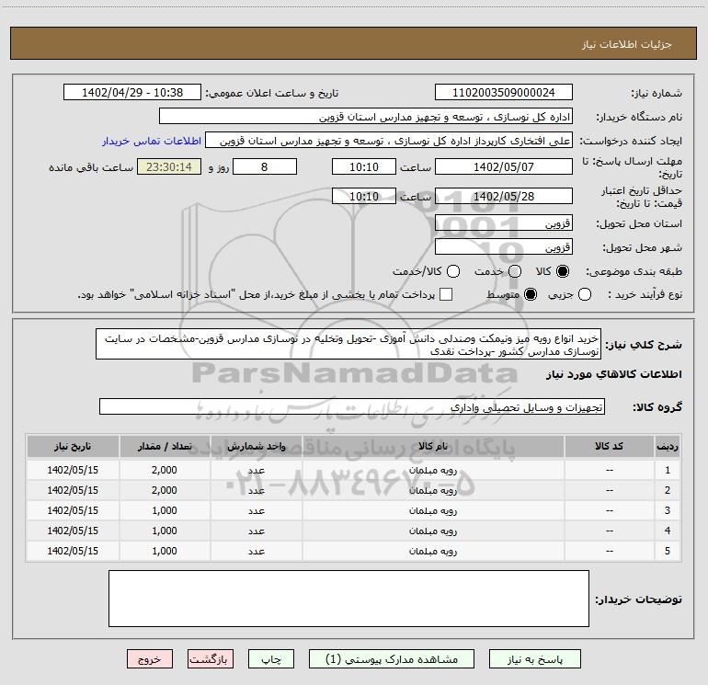Click the ایجاد کننده درخواست field

pos(389,141)
